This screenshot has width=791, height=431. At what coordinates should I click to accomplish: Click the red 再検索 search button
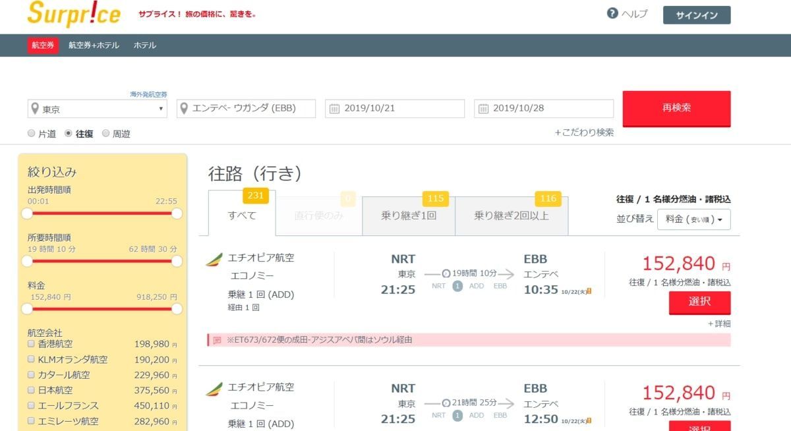tap(676, 108)
